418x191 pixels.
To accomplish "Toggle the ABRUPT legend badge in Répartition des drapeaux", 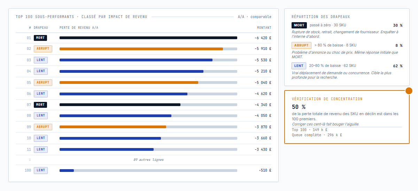I will 301,45.
